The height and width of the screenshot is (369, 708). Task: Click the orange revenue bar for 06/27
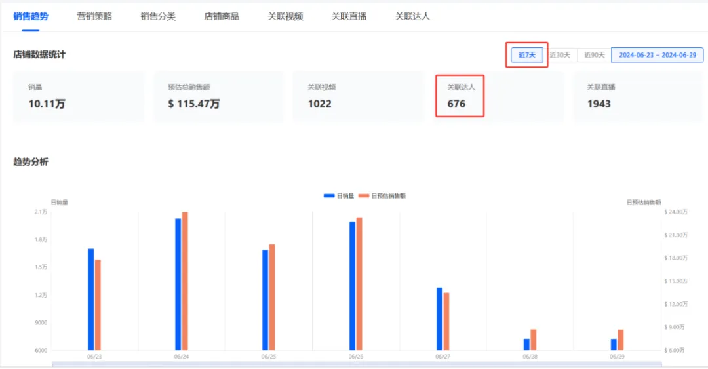click(x=446, y=322)
